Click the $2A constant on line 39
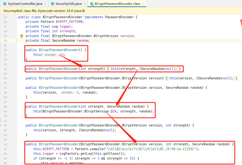The height and width of the screenshot is (165, 242). pos(114,111)
